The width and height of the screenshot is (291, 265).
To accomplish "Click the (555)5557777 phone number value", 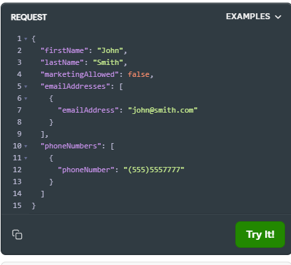I will tap(154, 170).
